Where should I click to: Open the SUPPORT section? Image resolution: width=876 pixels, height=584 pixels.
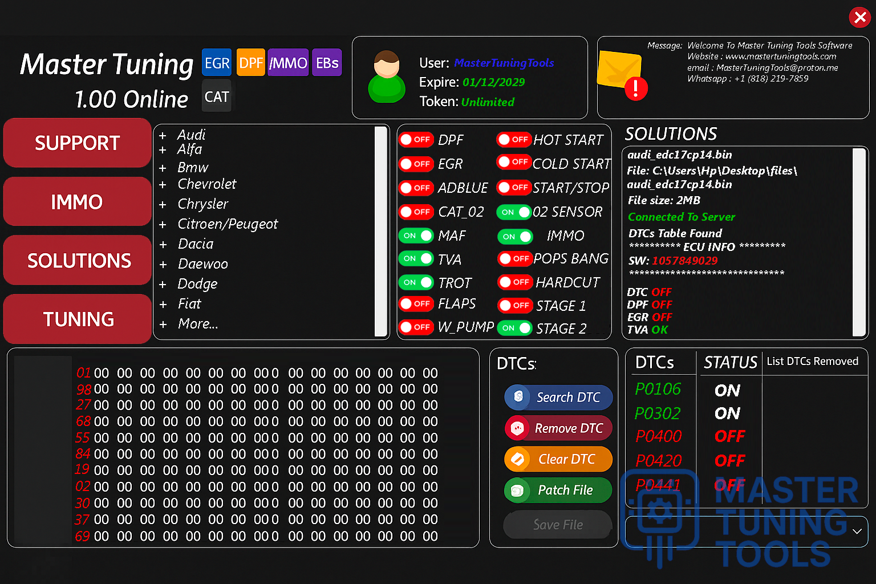(x=77, y=143)
